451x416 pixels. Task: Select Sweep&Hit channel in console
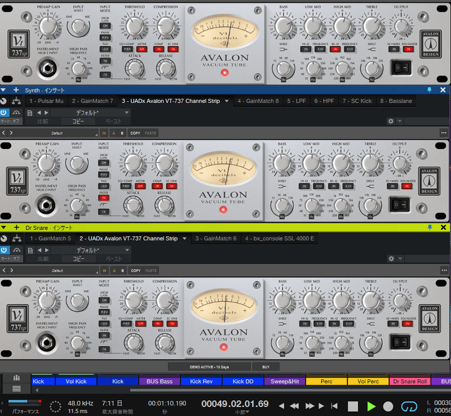tap(285, 381)
